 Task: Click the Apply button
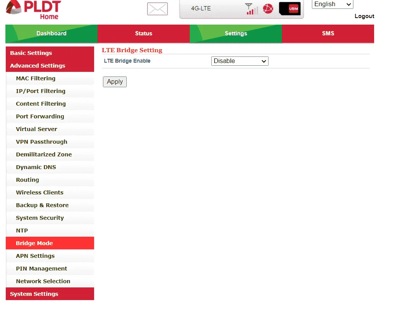(115, 82)
